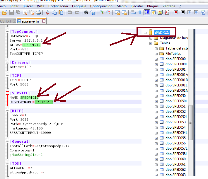
Task: Click the Undo arrow icon
Action: coord(70,13)
